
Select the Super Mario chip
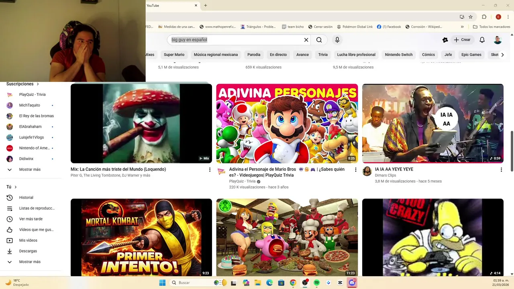click(x=174, y=55)
